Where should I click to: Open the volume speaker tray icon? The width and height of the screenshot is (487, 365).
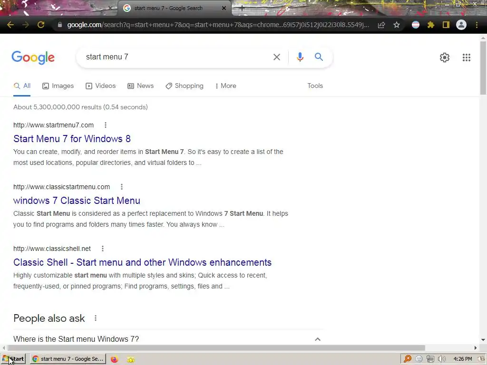pyautogui.click(x=441, y=359)
